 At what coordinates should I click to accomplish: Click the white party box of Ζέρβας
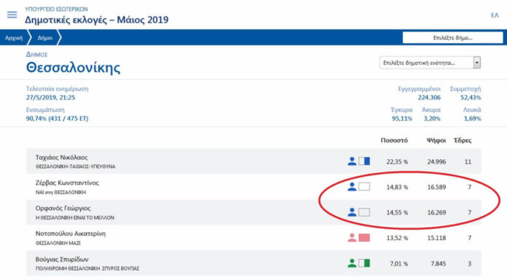tap(364, 187)
